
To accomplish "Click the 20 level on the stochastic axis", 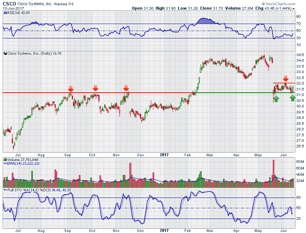I will 298,219.
